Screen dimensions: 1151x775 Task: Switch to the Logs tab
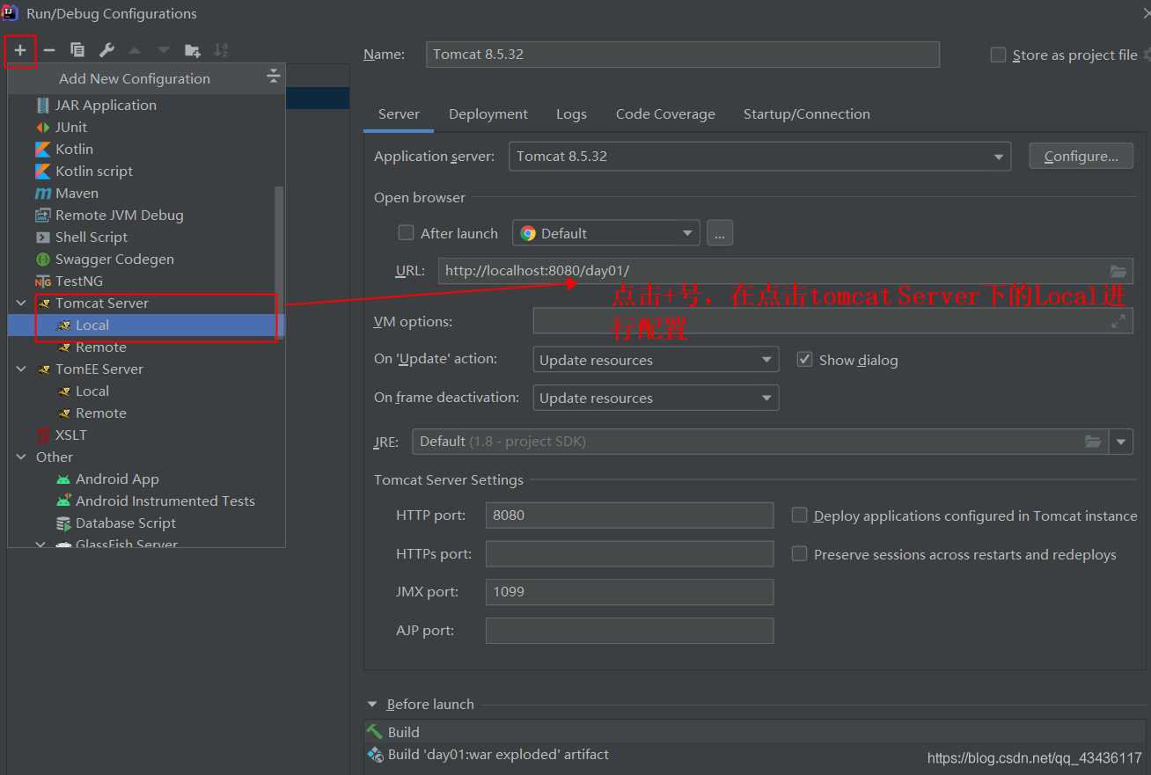point(571,114)
